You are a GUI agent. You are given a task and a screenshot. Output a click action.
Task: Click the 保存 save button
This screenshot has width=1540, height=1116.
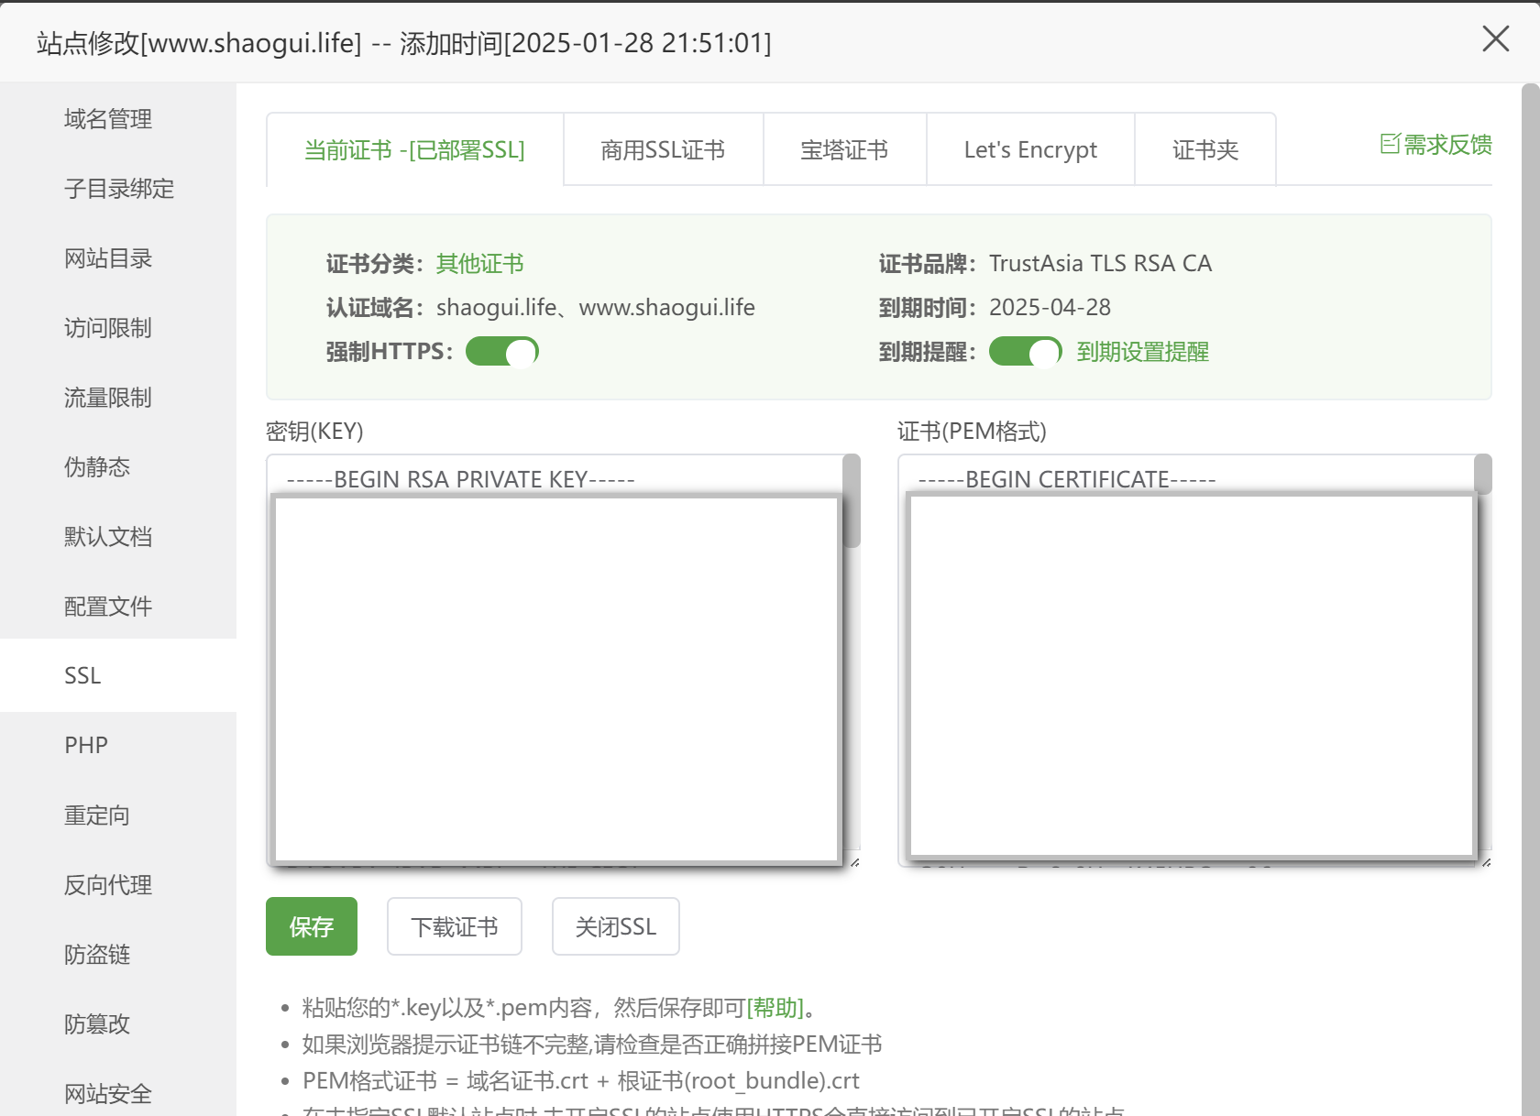tap(311, 926)
